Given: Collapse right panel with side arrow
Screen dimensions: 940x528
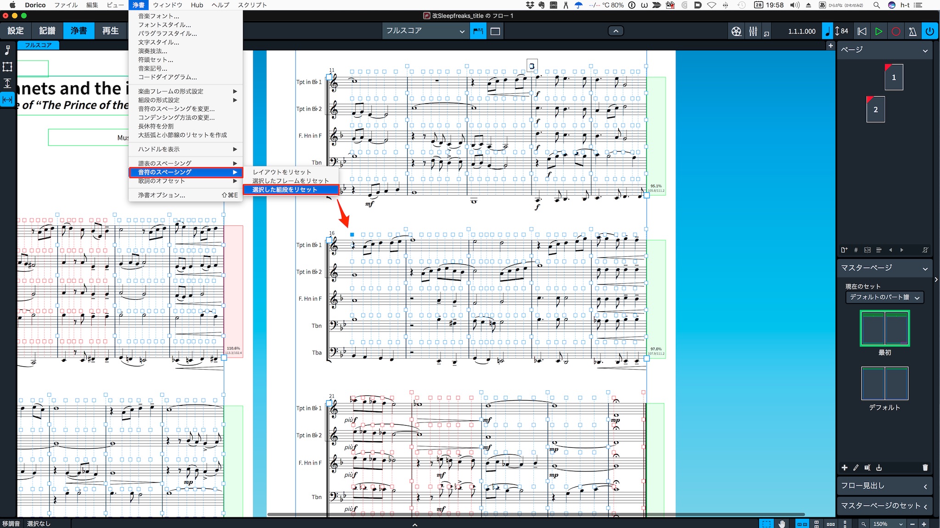Looking at the screenshot, I should (x=936, y=279).
